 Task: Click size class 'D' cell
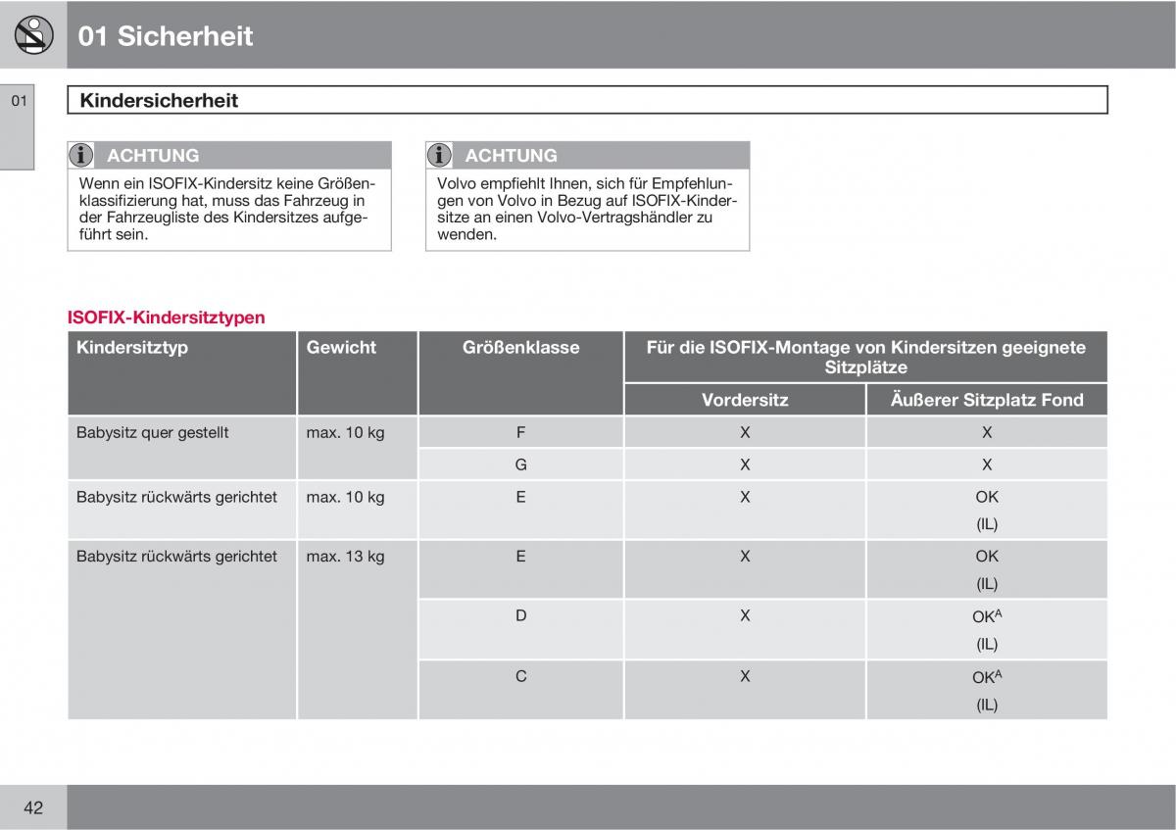pyautogui.click(x=521, y=615)
